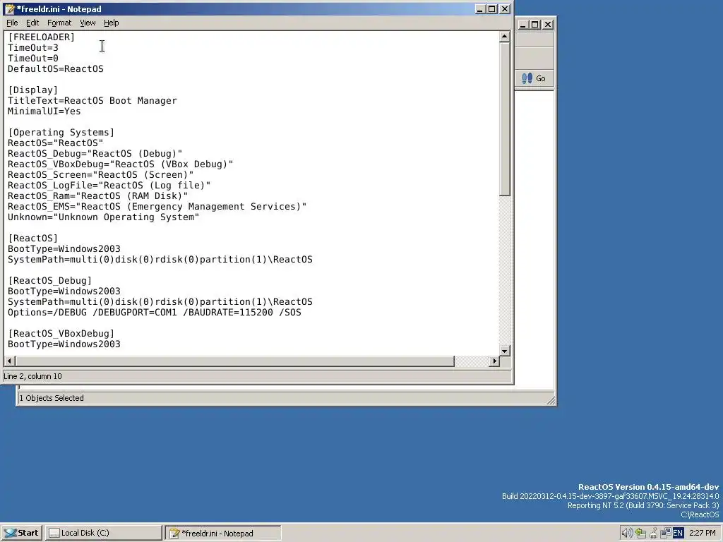Click the ReactOS="ReactOS" line
The image size is (723, 542).
click(55, 143)
